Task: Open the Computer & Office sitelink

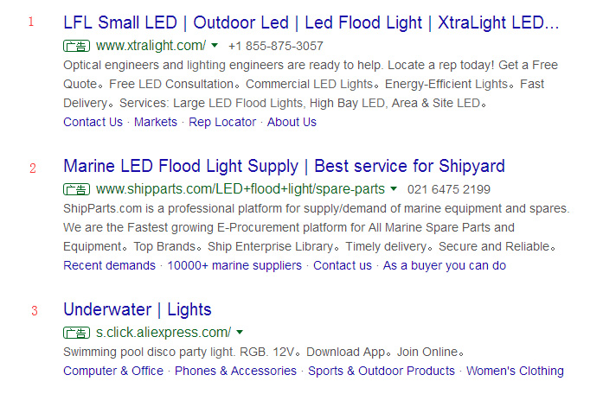Action: (113, 371)
